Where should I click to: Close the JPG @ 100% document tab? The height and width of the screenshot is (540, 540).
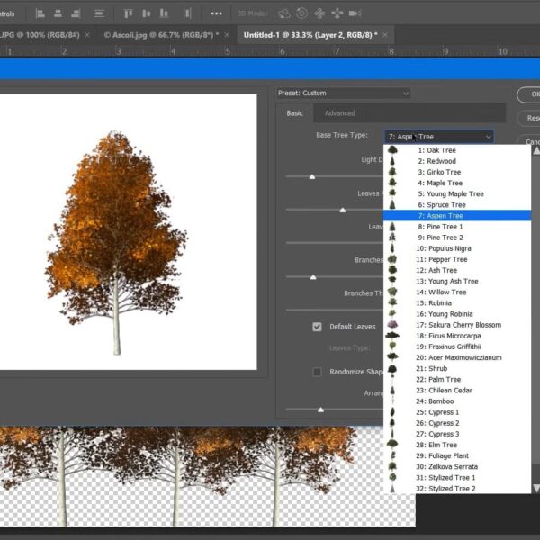pyautogui.click(x=87, y=35)
